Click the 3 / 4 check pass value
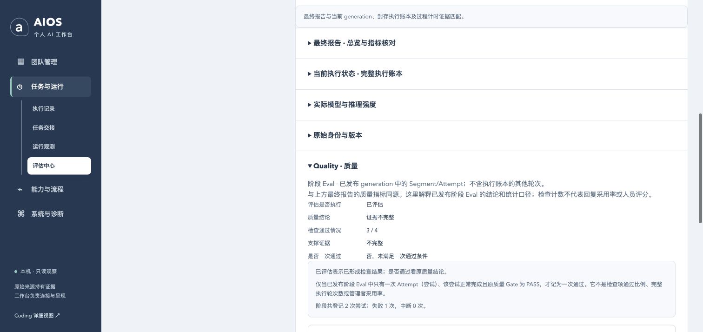Viewport: 703px width, 332px height. click(372, 230)
